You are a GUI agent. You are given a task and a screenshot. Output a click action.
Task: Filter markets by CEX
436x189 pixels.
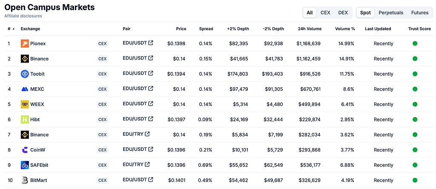[325, 13]
